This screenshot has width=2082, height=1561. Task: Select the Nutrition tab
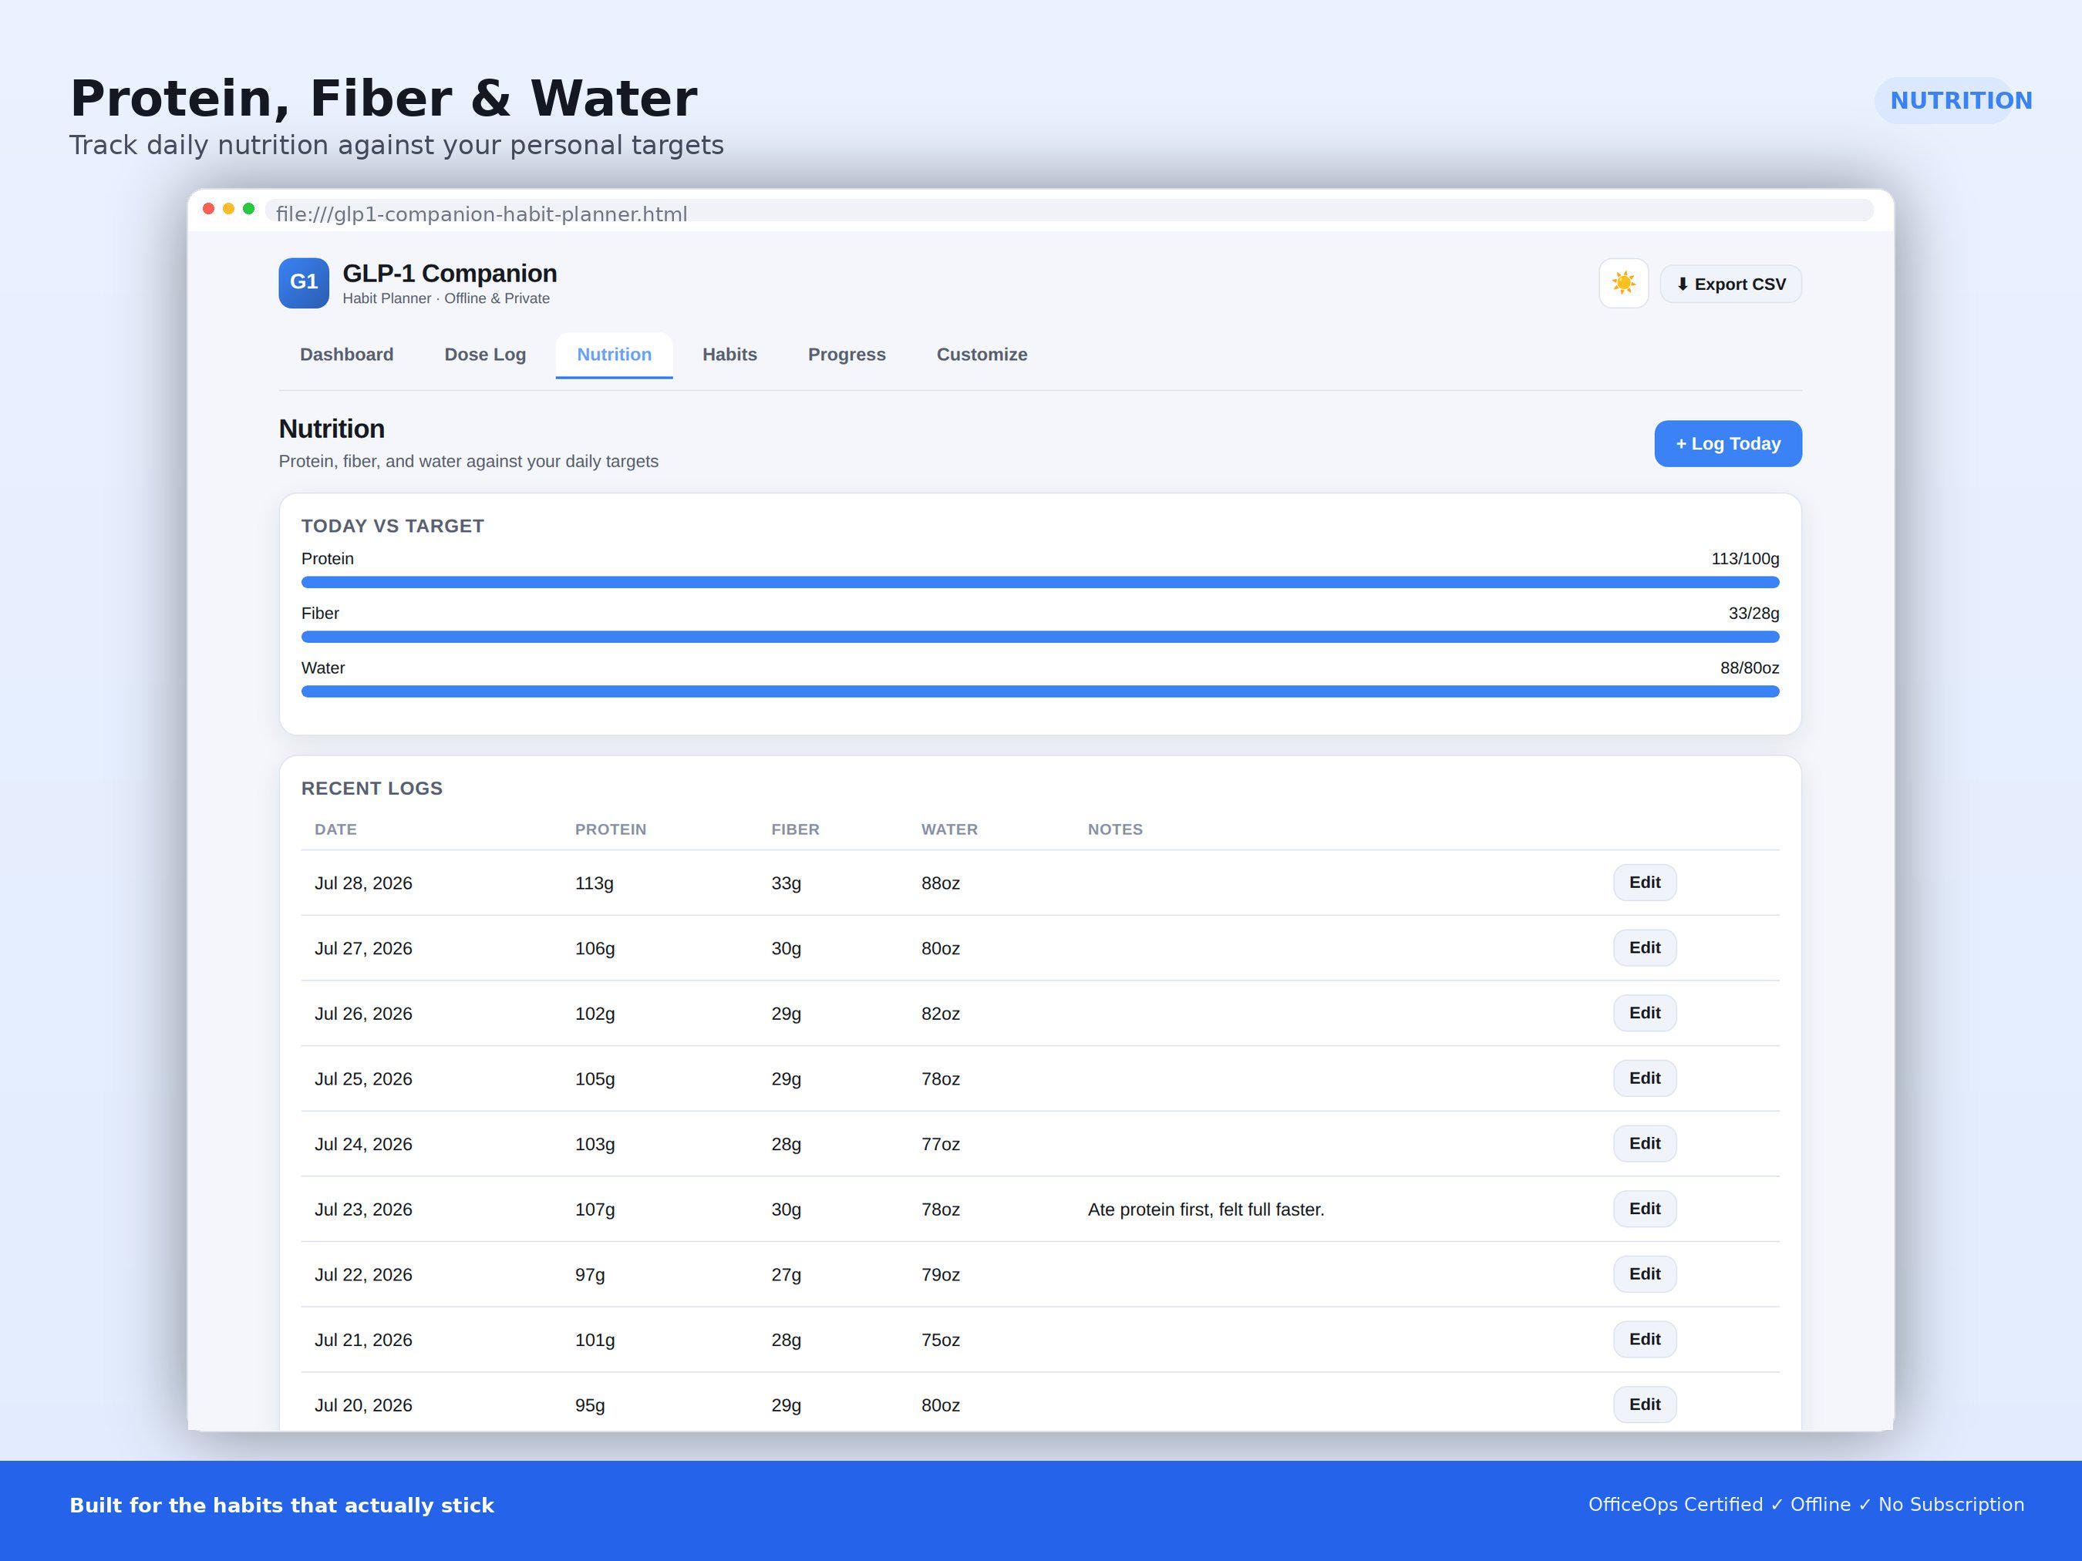pyautogui.click(x=614, y=355)
